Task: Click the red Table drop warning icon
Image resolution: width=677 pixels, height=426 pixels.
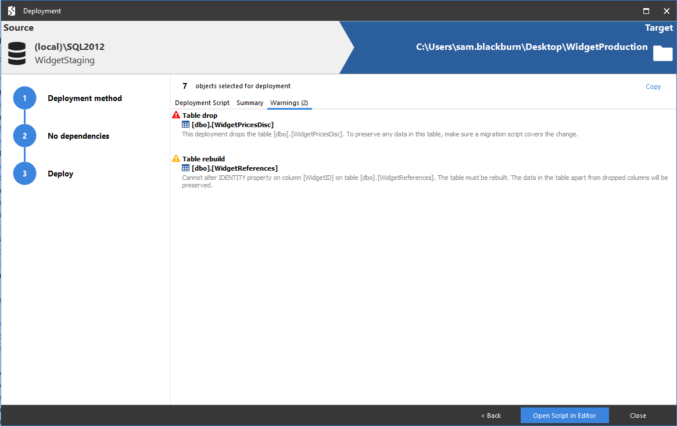Action: [x=175, y=114]
